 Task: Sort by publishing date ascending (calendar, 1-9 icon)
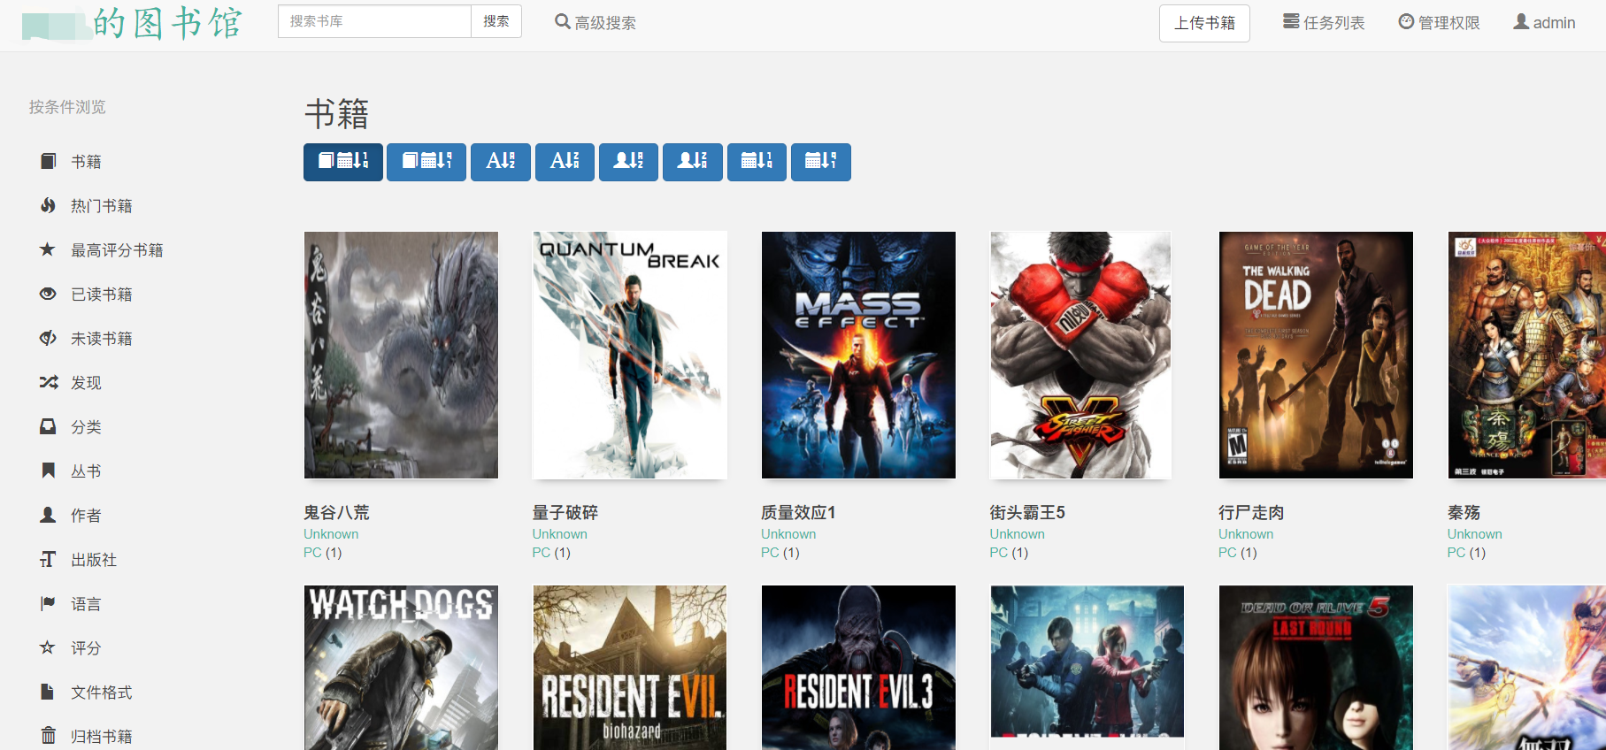[757, 162]
